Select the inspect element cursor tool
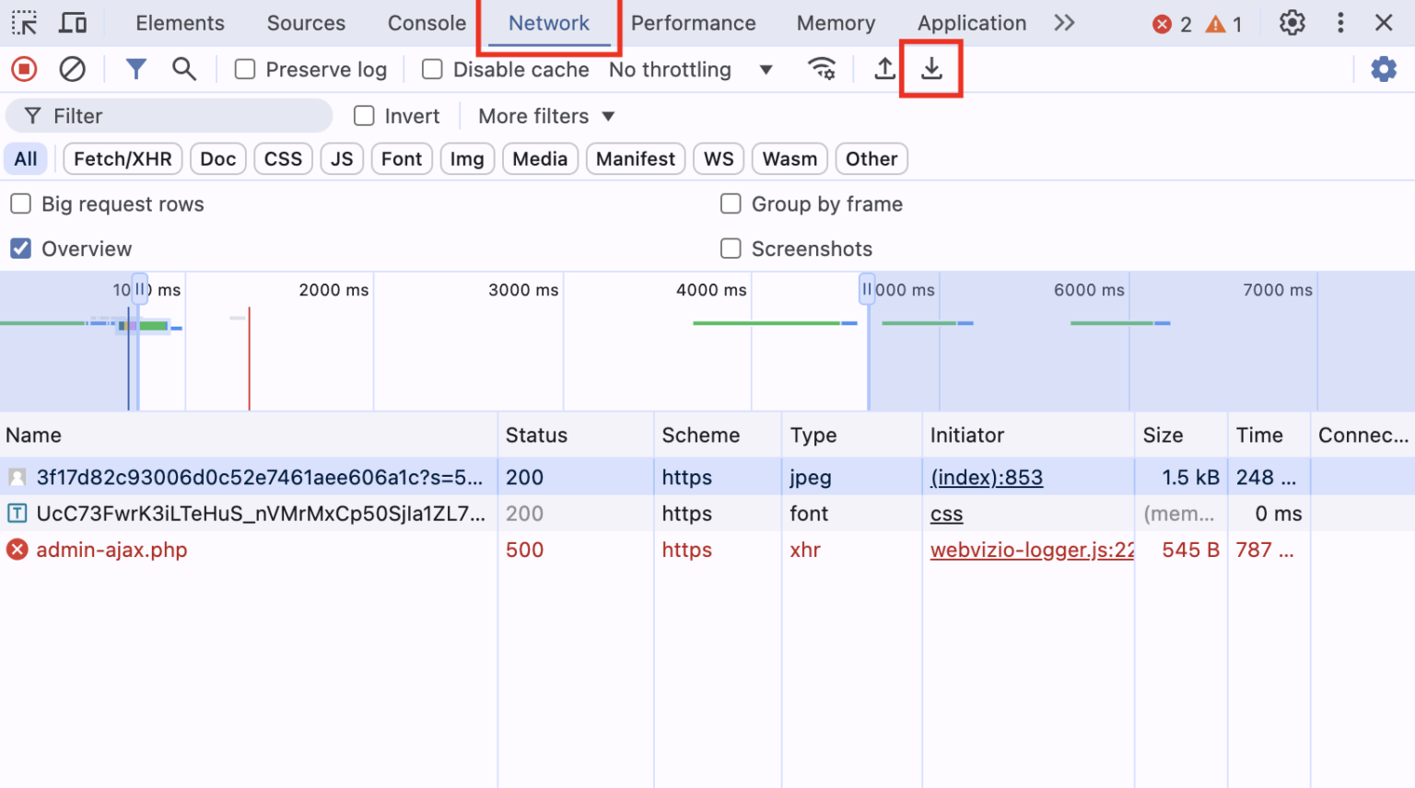Viewport: 1415px width, 788px height. coord(24,22)
